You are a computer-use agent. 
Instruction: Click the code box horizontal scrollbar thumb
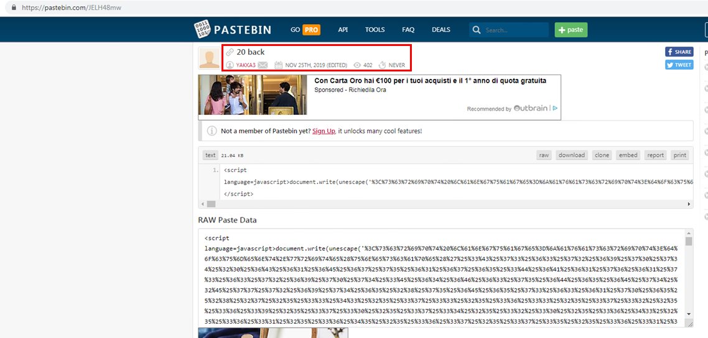(211, 204)
